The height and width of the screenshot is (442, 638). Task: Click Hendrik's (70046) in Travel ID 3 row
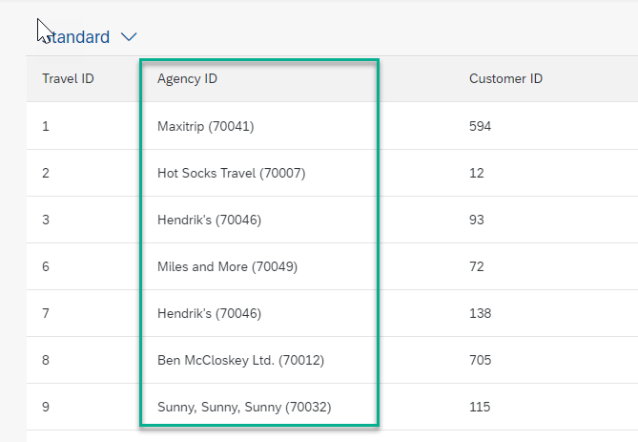click(x=209, y=220)
